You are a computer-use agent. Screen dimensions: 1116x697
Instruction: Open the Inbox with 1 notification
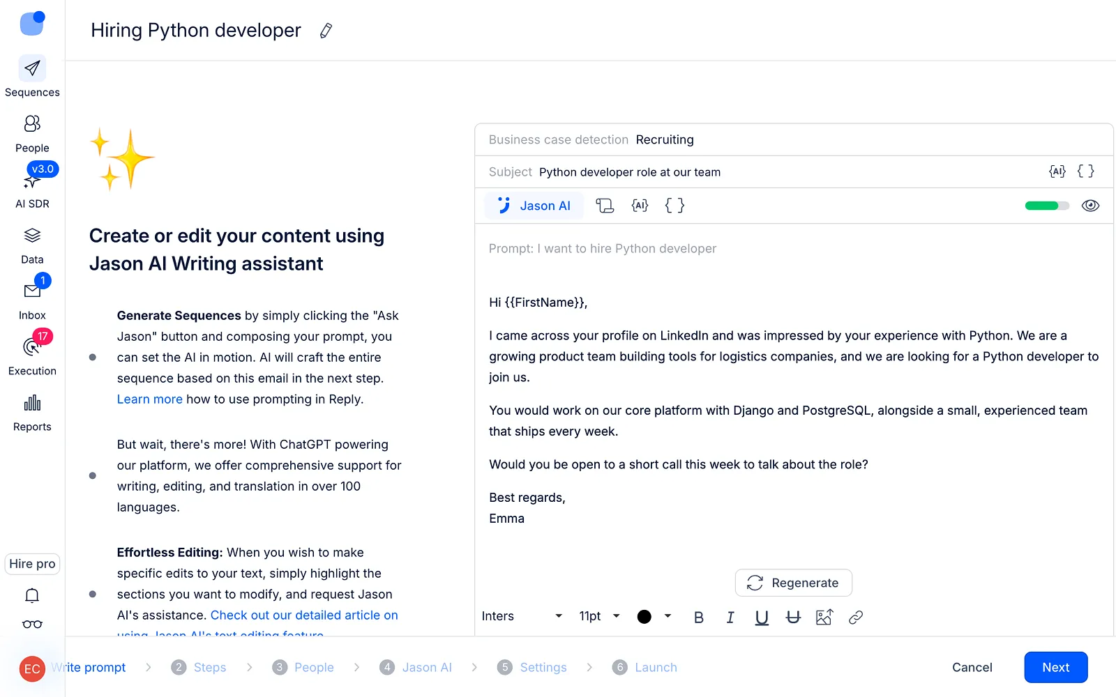click(32, 300)
